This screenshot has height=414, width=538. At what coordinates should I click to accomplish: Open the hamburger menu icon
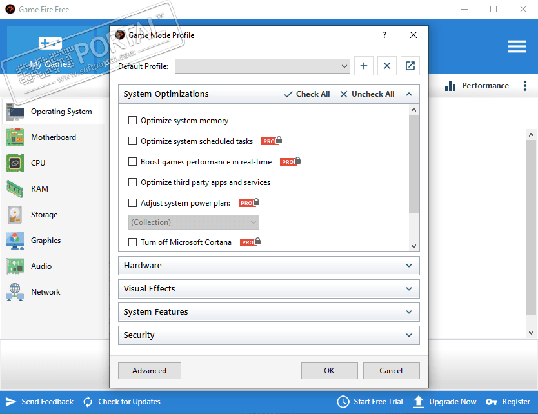pyautogui.click(x=517, y=46)
